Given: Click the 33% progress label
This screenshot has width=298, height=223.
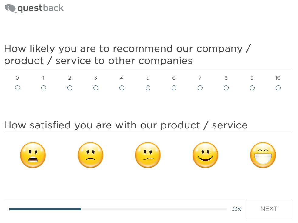Looking at the screenshot, I should (236, 209).
